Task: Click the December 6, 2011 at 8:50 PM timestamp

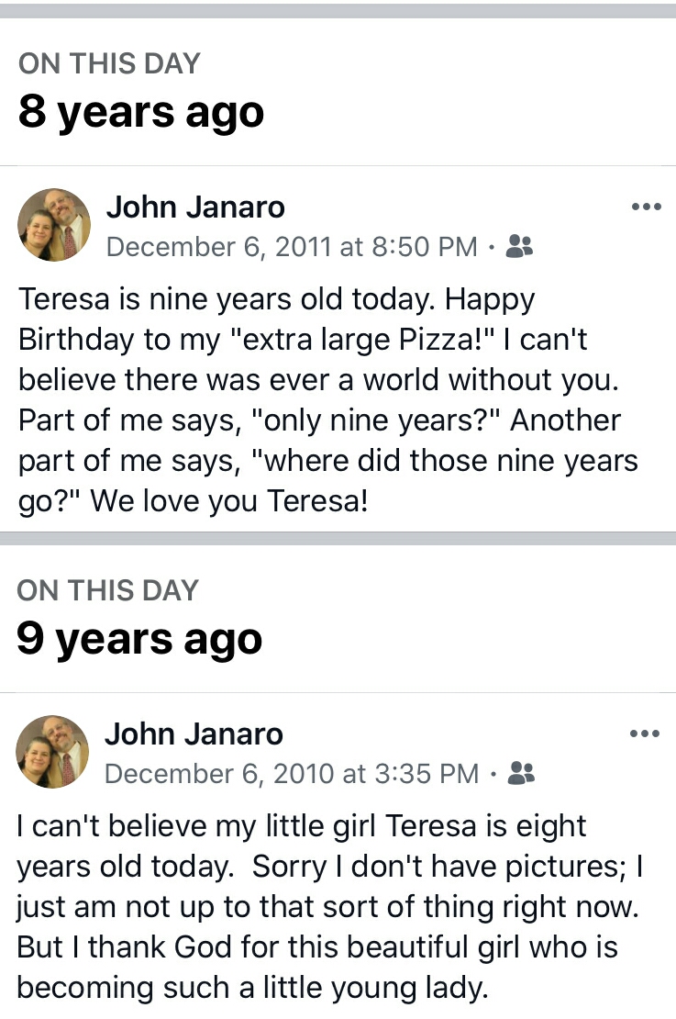Action: [292, 247]
